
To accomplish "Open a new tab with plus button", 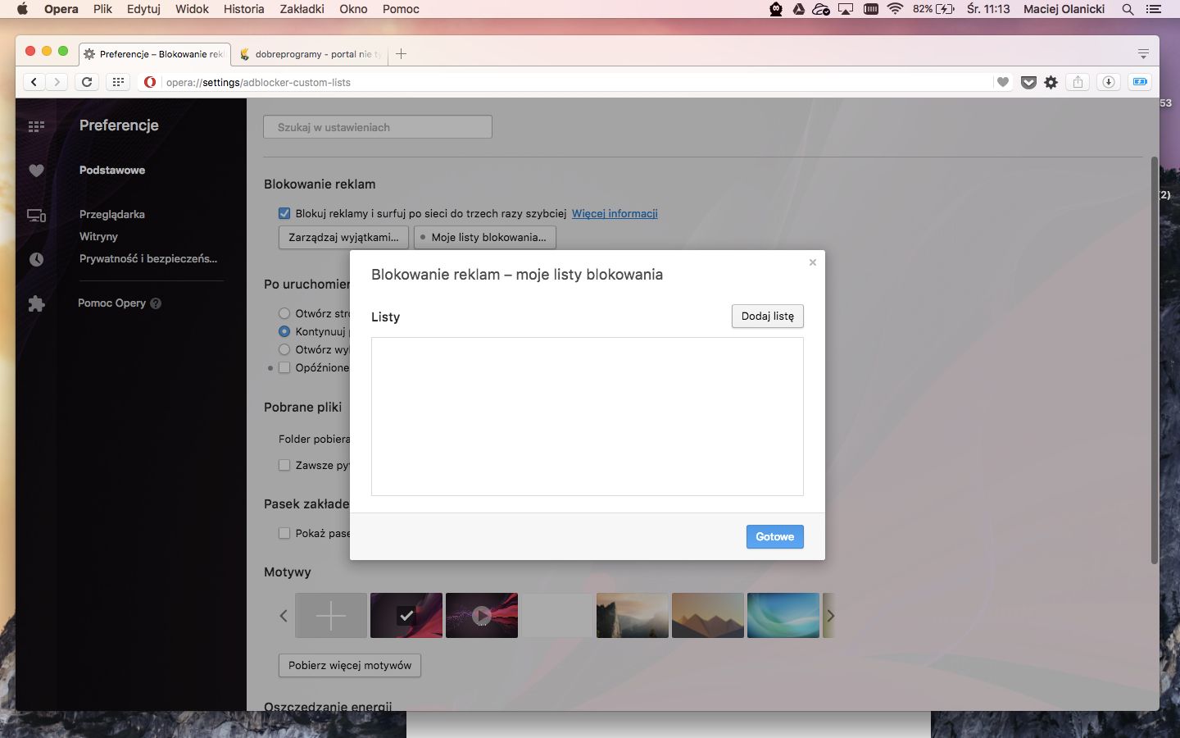I will [x=401, y=54].
